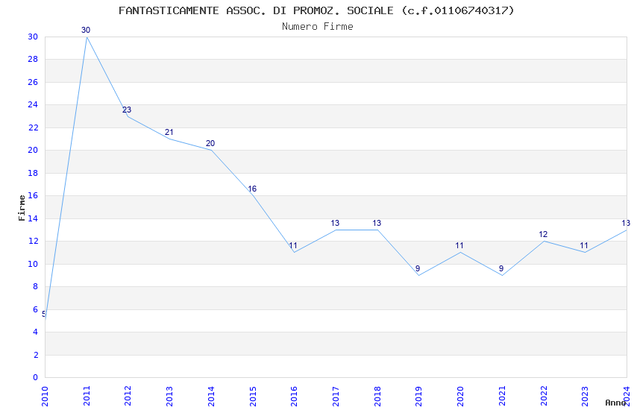Select the data label 21 for 2013
This screenshot has width=634, height=410.
[x=169, y=132]
